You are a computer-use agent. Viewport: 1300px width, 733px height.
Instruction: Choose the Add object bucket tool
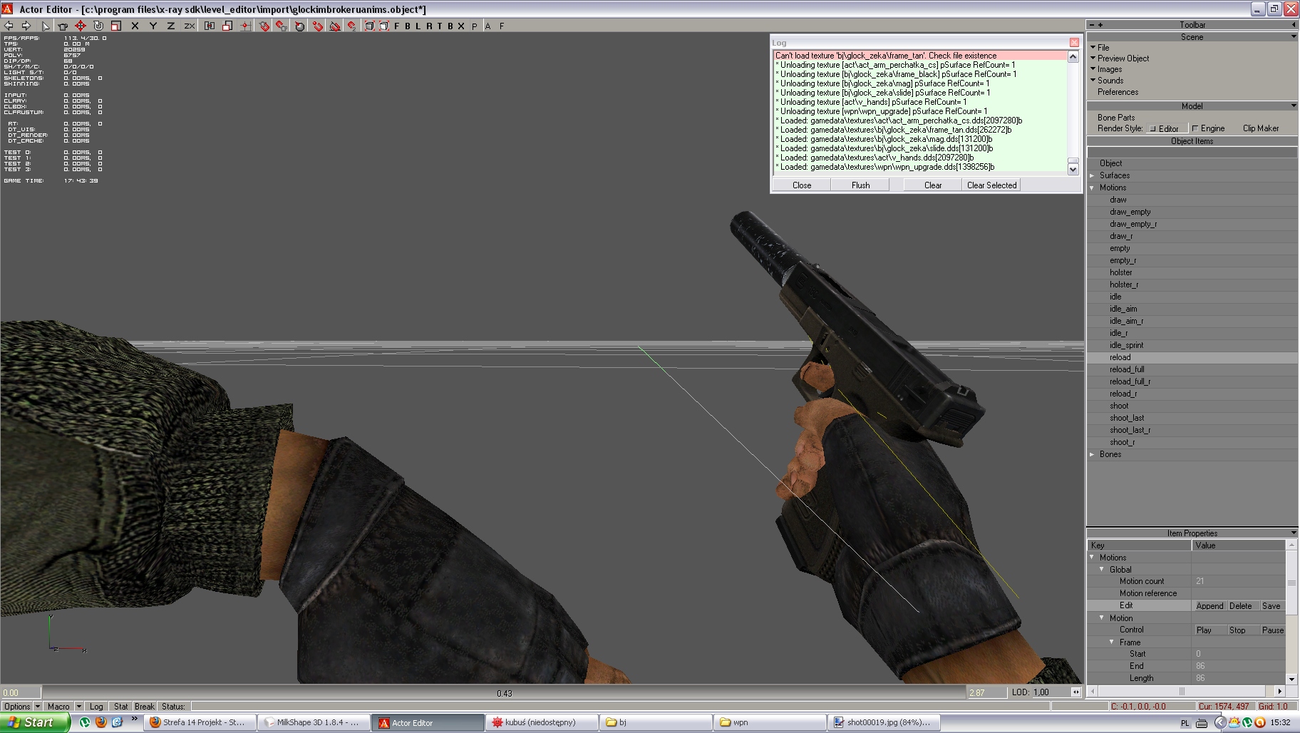(63, 26)
